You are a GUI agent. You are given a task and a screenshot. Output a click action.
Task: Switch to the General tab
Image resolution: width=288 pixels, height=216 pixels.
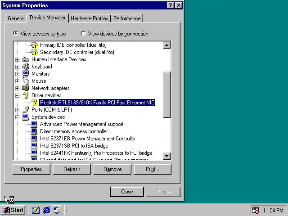click(16, 18)
